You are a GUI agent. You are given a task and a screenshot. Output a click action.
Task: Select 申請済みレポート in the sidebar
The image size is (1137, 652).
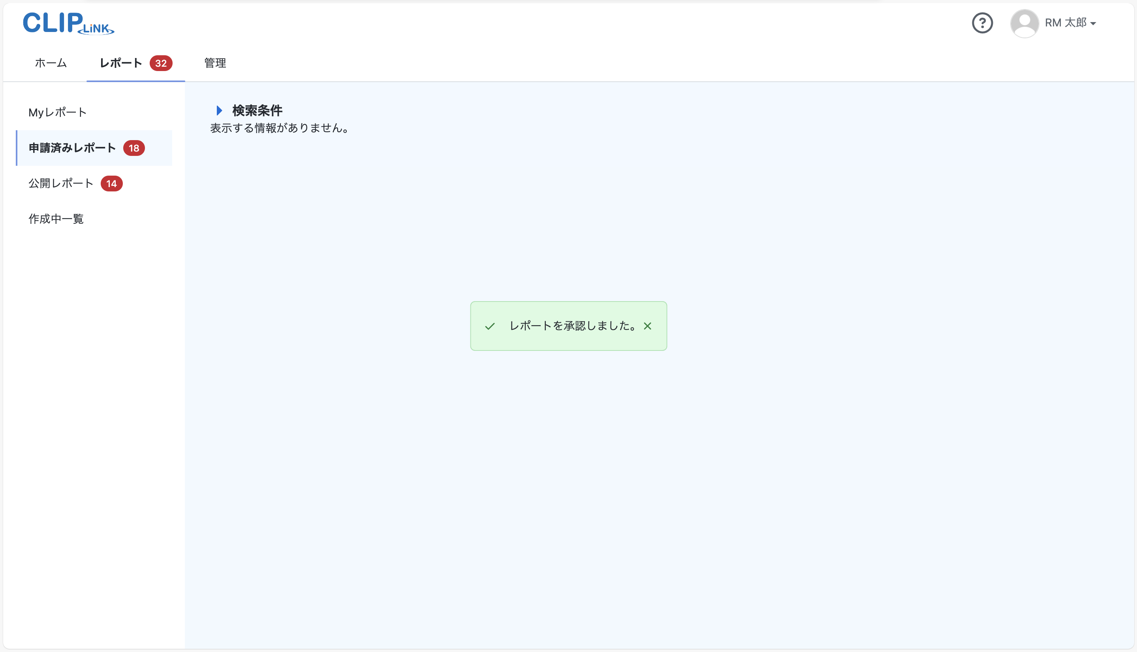pyautogui.click(x=71, y=148)
